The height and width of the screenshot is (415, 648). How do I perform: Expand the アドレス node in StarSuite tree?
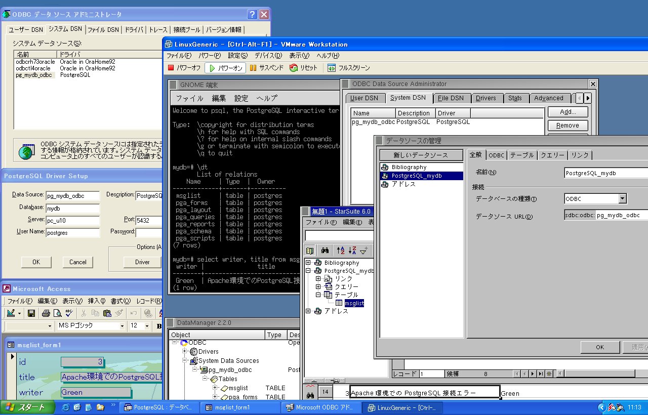point(308,311)
